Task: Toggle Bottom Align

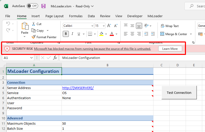Action: (x=139, y=26)
